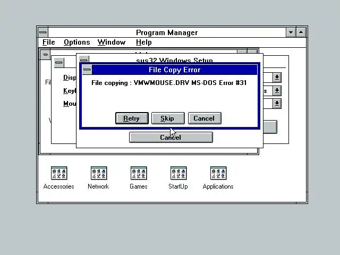Open the Windows Setup progress dialog control-menu box

(x=84, y=59)
